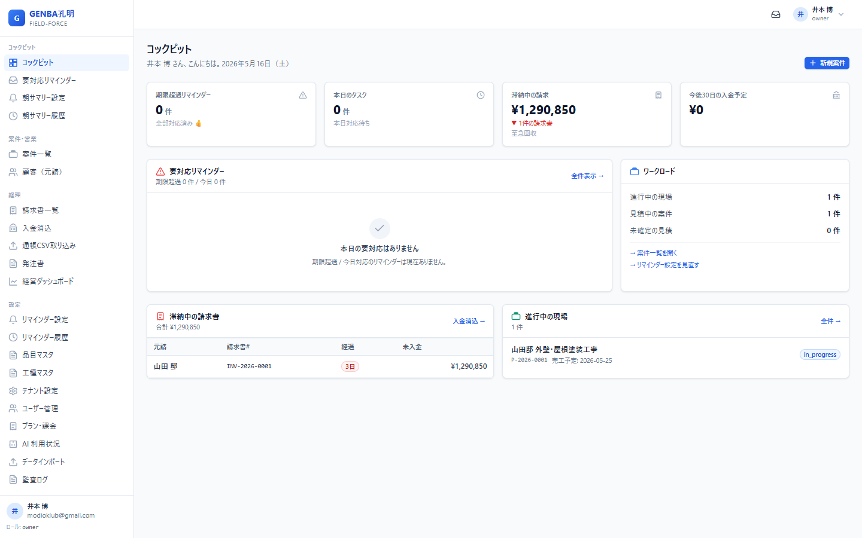Click invoice number INV-2026-0001
This screenshot has width=862, height=538.
point(249,366)
